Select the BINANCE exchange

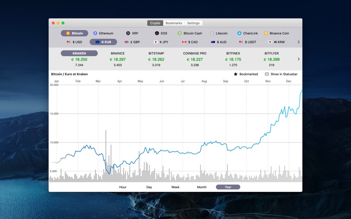click(x=118, y=53)
